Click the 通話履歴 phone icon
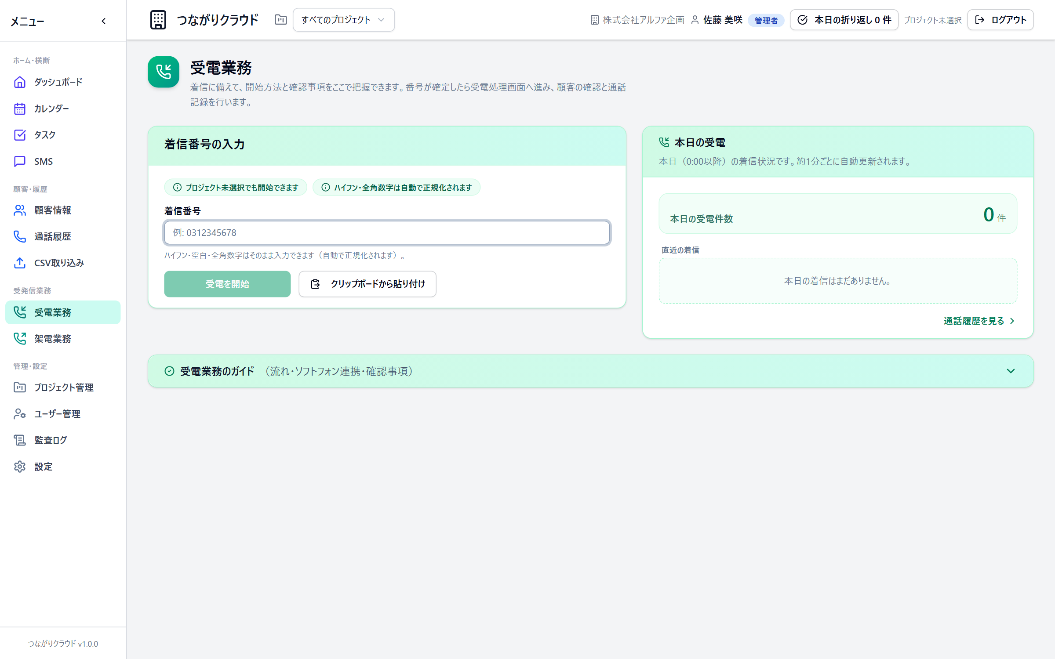1055x659 pixels. (20, 236)
